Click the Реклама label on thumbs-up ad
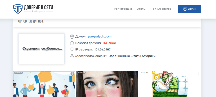The height and width of the screenshot is (97, 216). coord(18,73)
